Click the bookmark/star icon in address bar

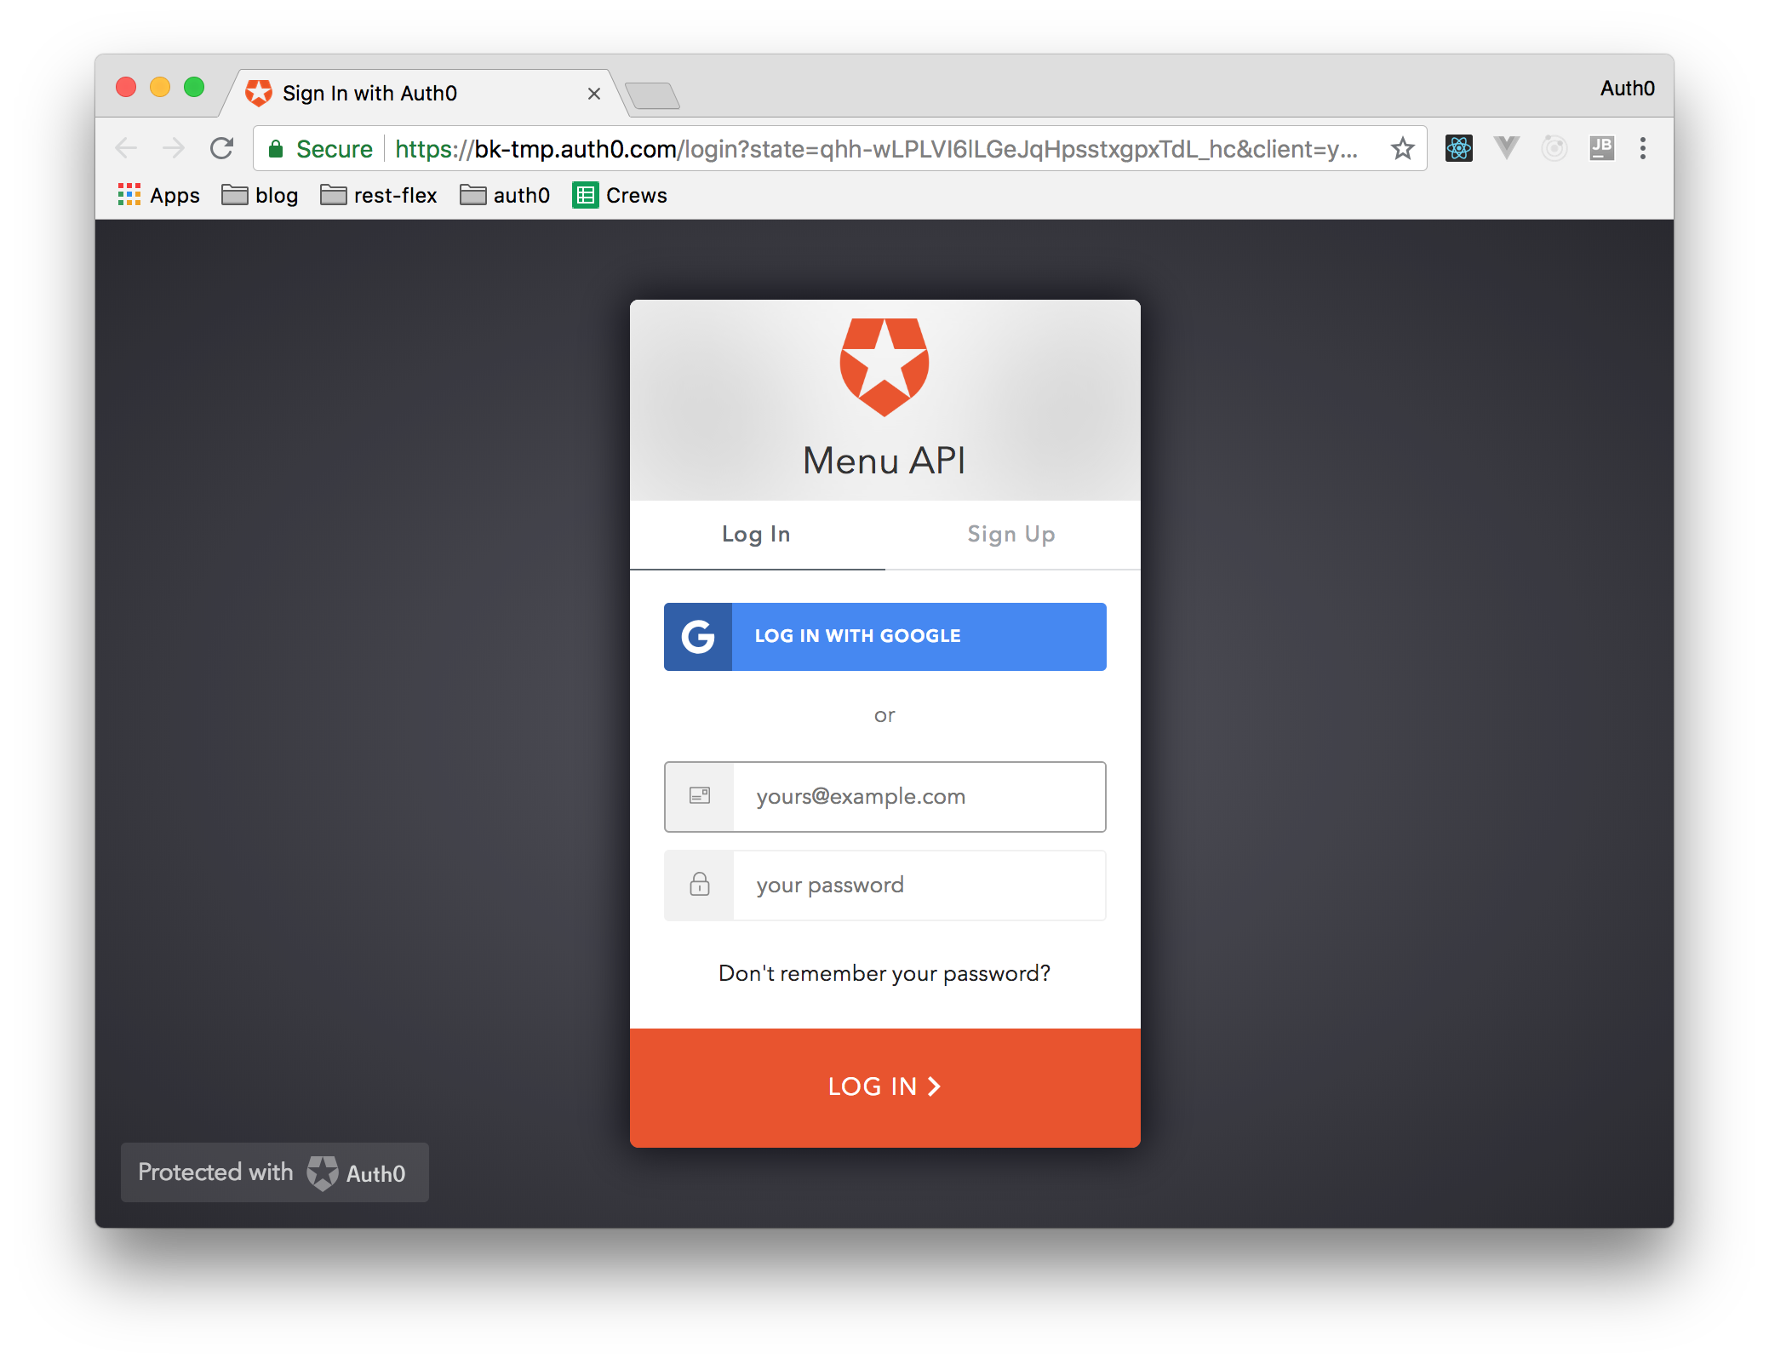1405,149
